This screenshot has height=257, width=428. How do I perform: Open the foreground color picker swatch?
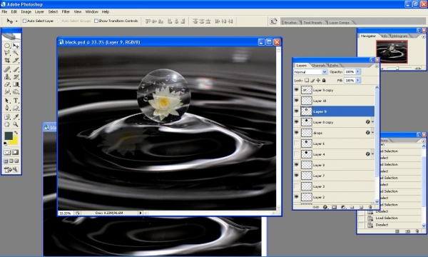click(9, 136)
